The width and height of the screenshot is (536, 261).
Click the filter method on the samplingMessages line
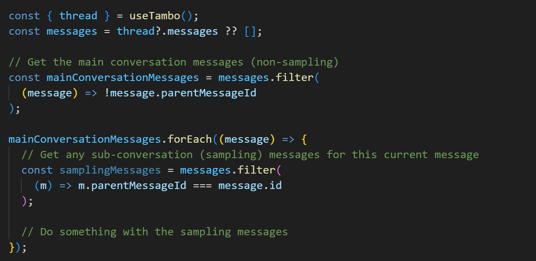(x=256, y=170)
